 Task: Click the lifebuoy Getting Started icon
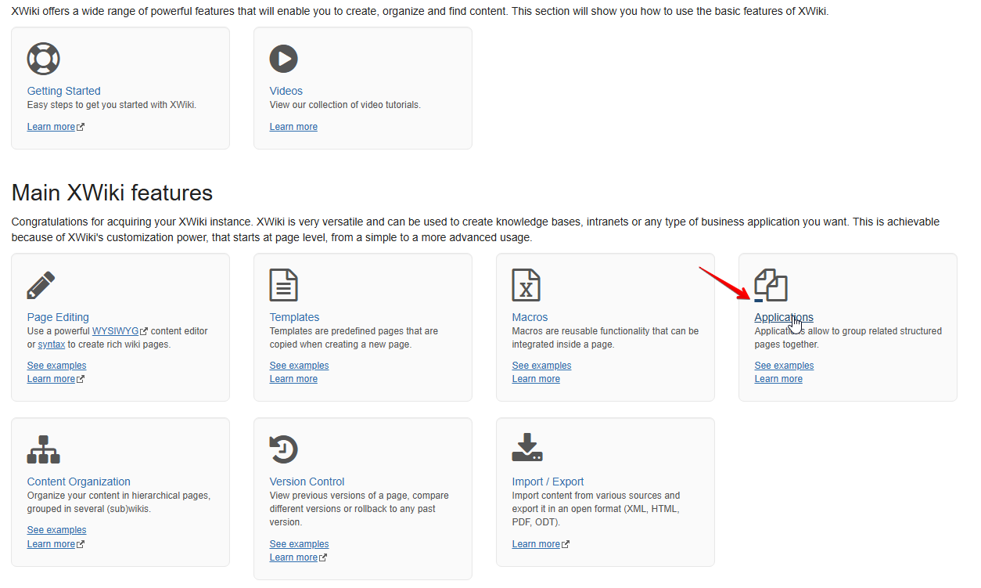(44, 59)
